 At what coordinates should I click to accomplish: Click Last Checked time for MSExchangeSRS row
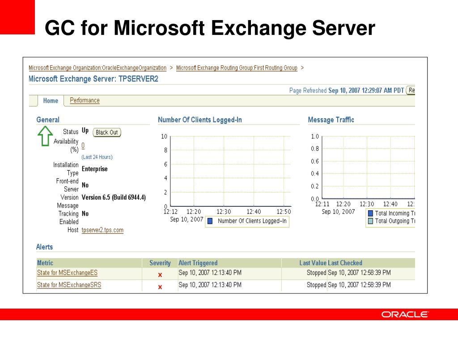359,285
